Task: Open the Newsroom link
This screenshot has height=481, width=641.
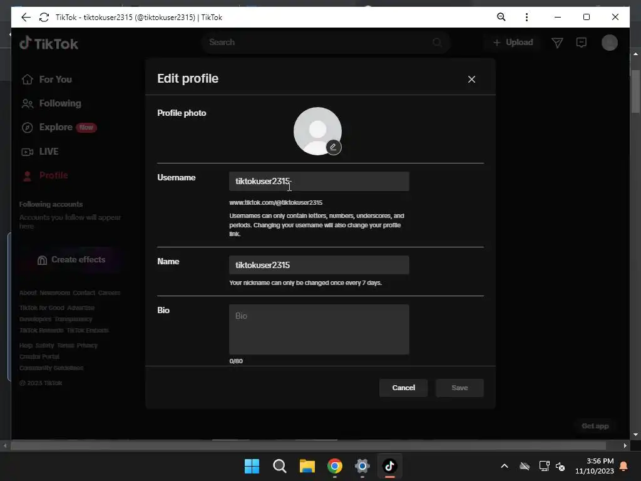Action: point(55,293)
